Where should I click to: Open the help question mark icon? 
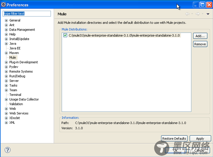pos(7,150)
